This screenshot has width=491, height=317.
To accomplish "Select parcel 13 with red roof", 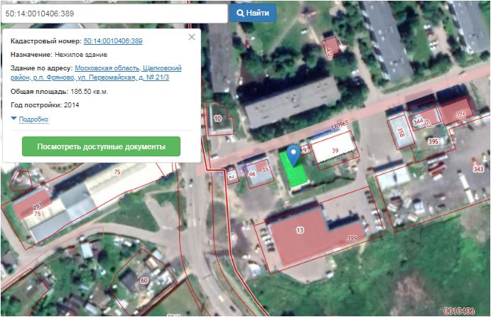I will 300,230.
